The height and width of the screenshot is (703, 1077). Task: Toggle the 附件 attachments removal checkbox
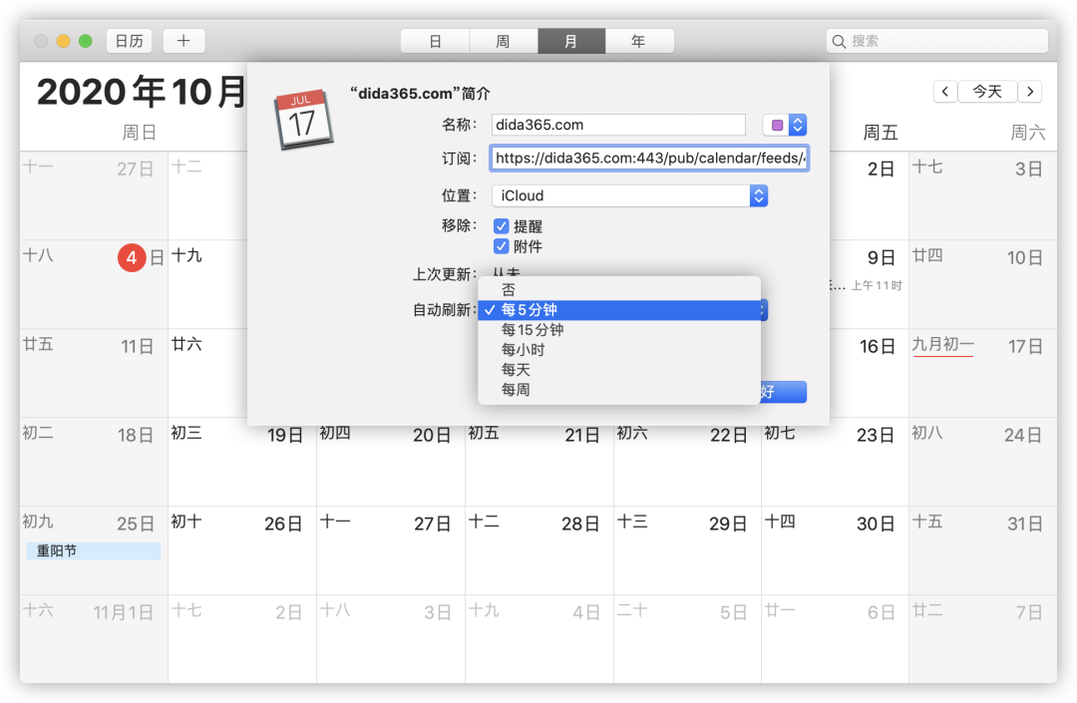point(502,246)
